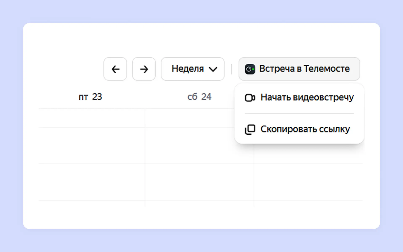Screen dimensions: 403x252
Task: Choose Начать видеовстречу from the menu
Action: click(x=299, y=97)
